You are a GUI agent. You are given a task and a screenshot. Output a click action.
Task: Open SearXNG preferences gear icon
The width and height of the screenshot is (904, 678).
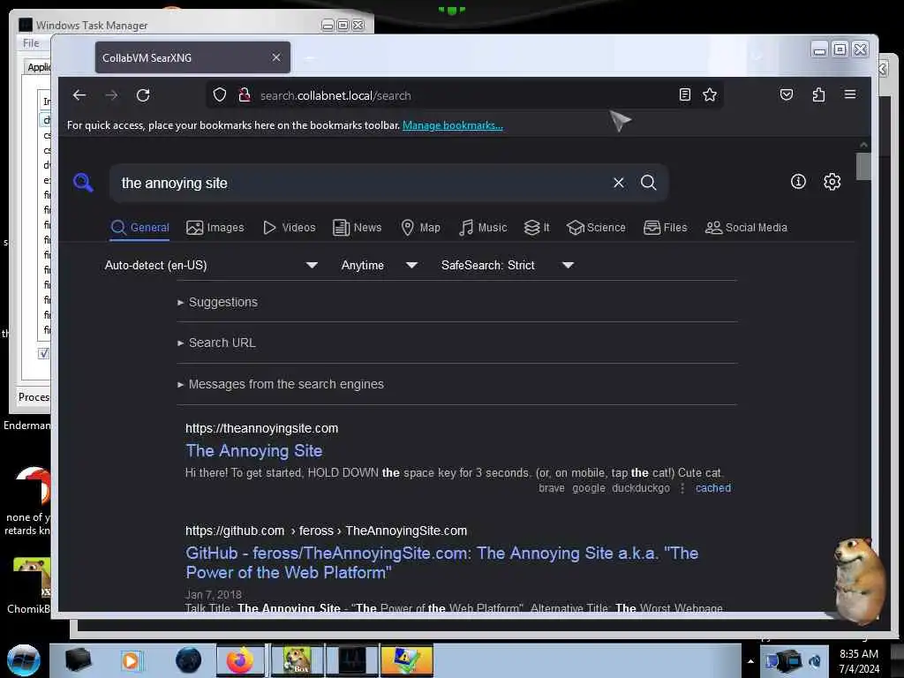click(832, 182)
